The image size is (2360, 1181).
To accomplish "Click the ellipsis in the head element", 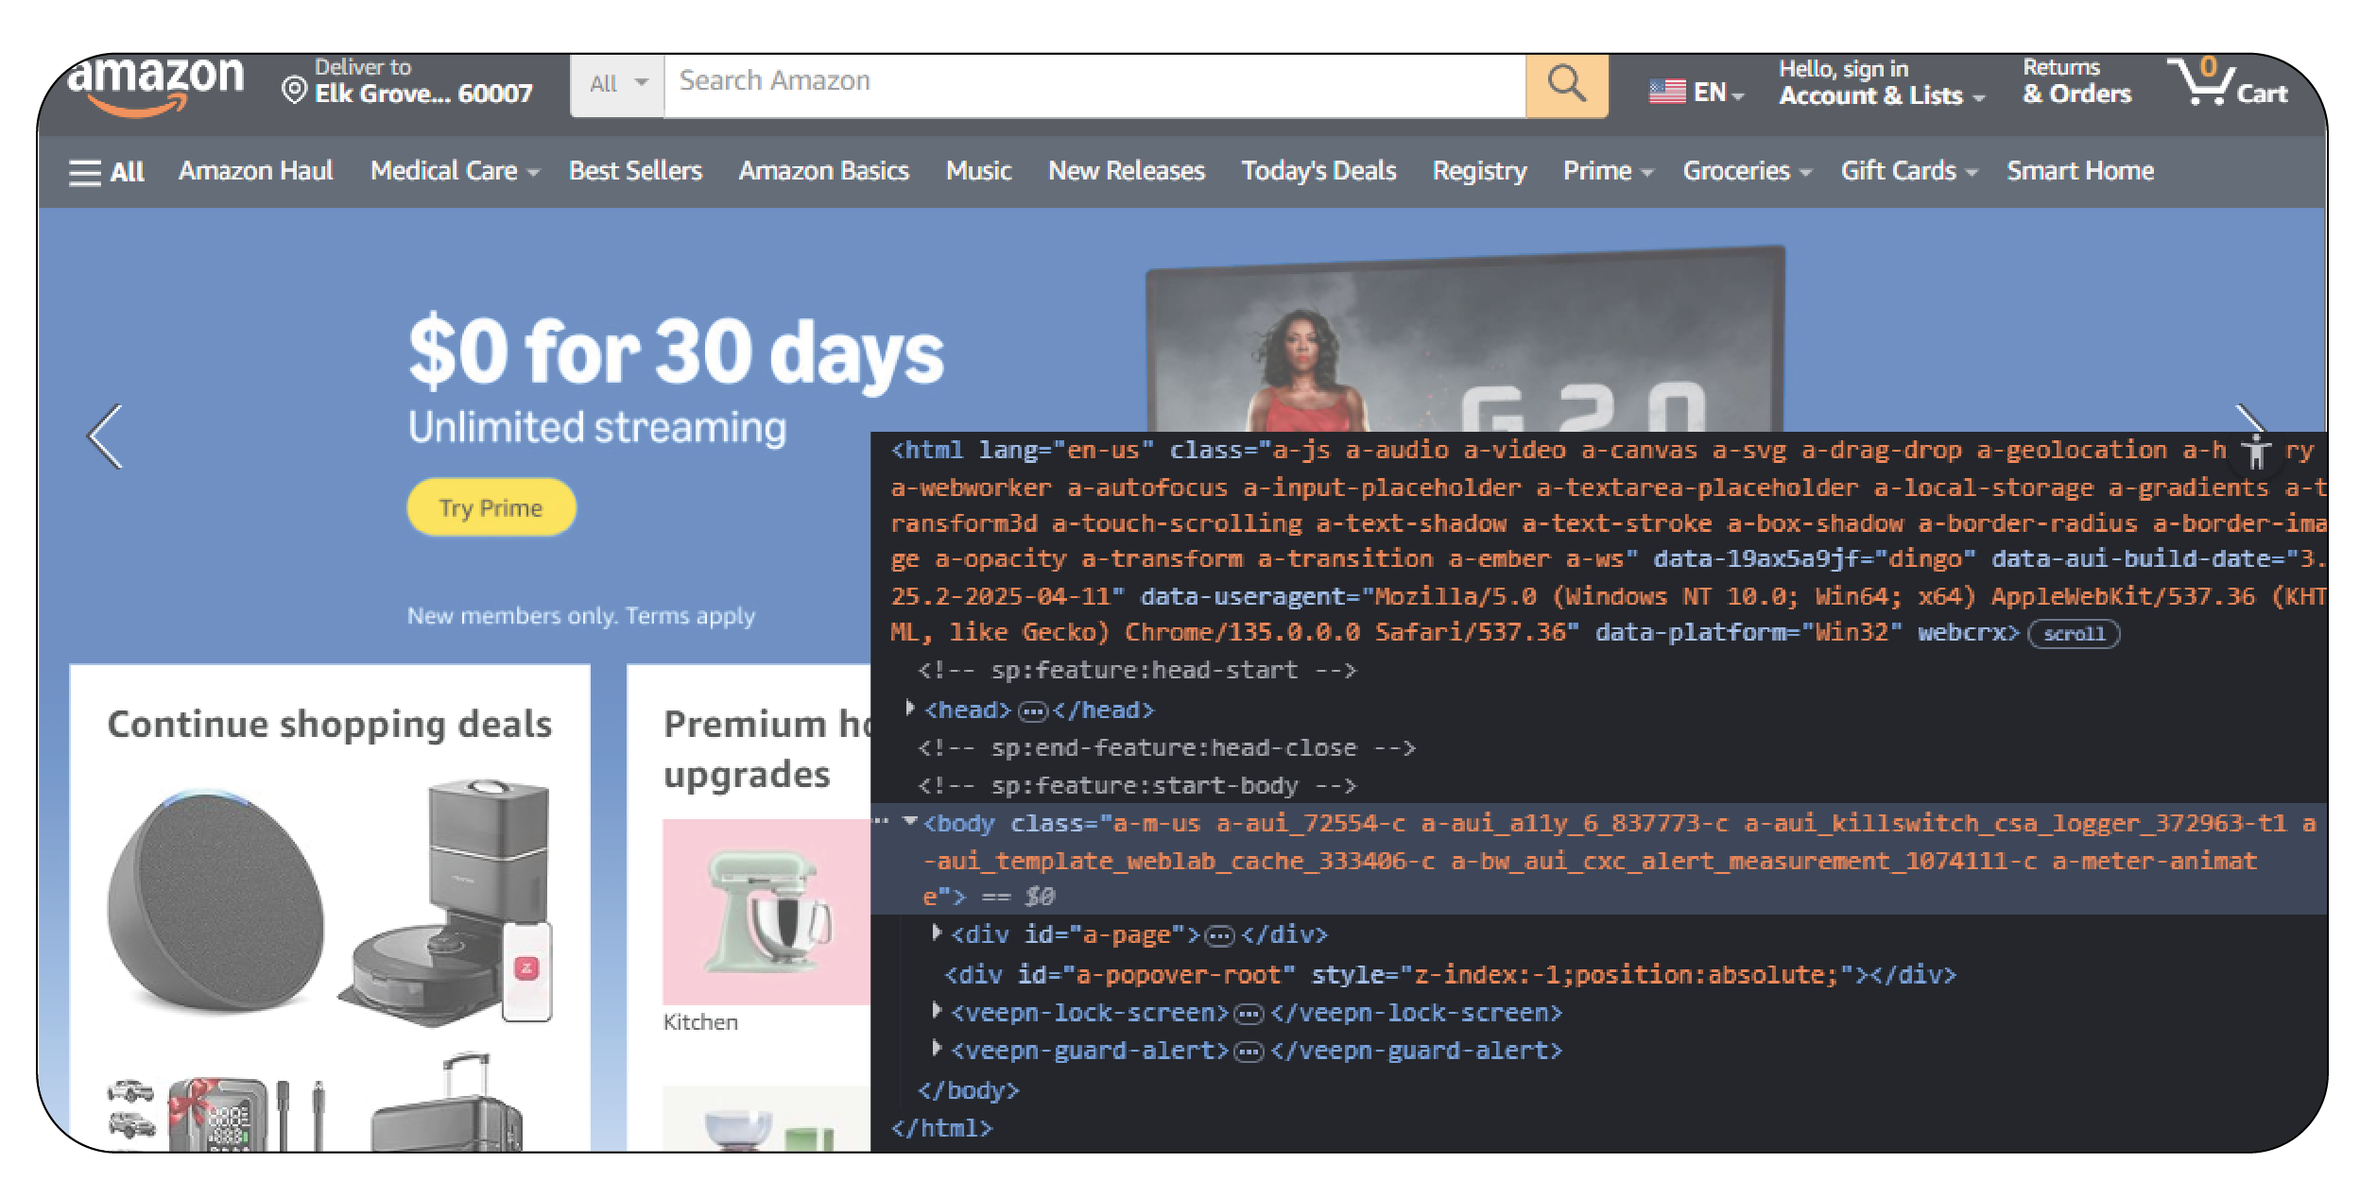I will (x=1032, y=711).
